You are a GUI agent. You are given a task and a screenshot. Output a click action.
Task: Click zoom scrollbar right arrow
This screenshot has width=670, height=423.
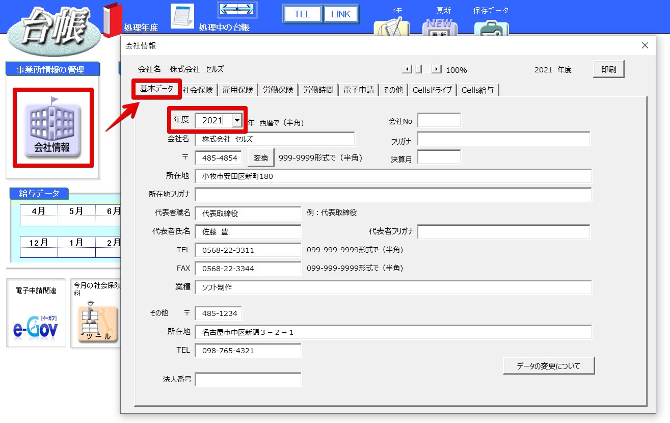pyautogui.click(x=436, y=69)
